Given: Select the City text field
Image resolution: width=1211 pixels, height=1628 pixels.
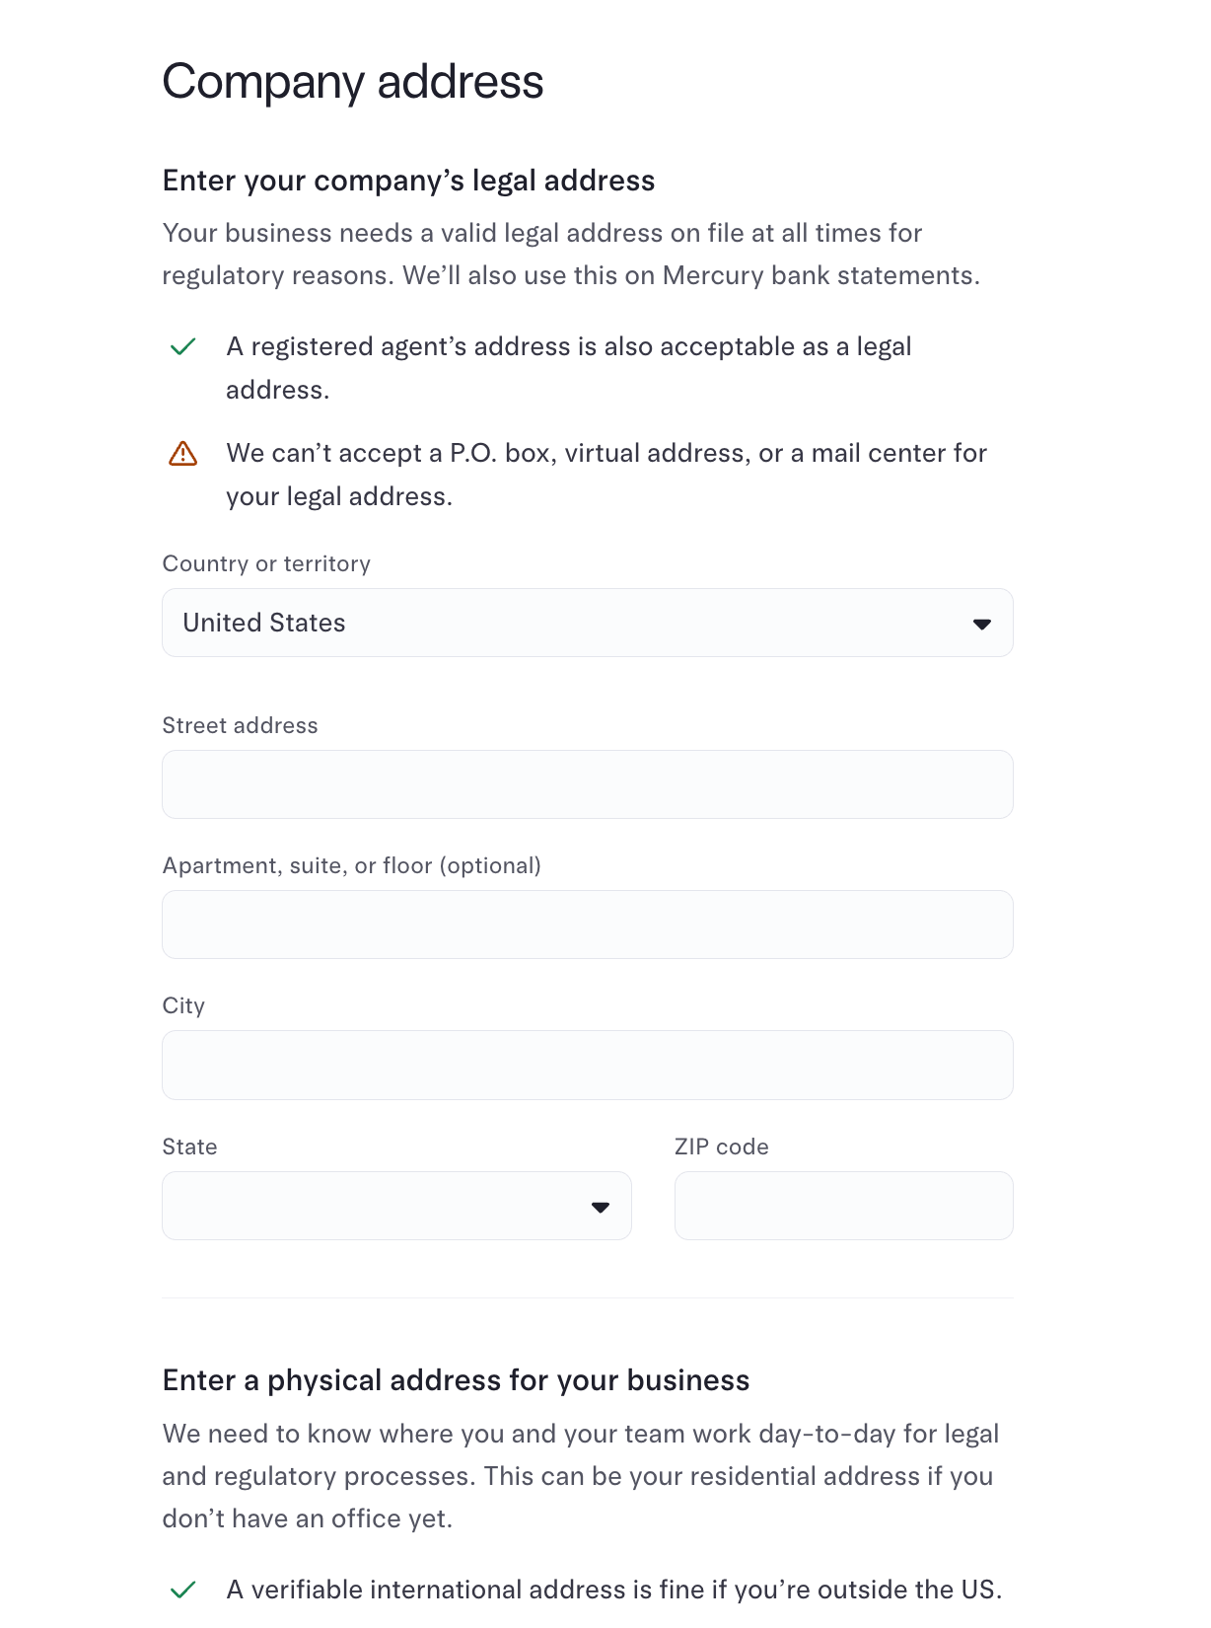Looking at the screenshot, I should (x=587, y=1065).
